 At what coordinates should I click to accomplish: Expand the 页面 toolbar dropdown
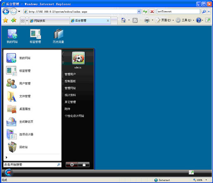(x=173, y=20)
